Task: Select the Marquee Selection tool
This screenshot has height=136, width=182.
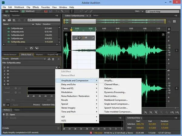Action: (77, 11)
